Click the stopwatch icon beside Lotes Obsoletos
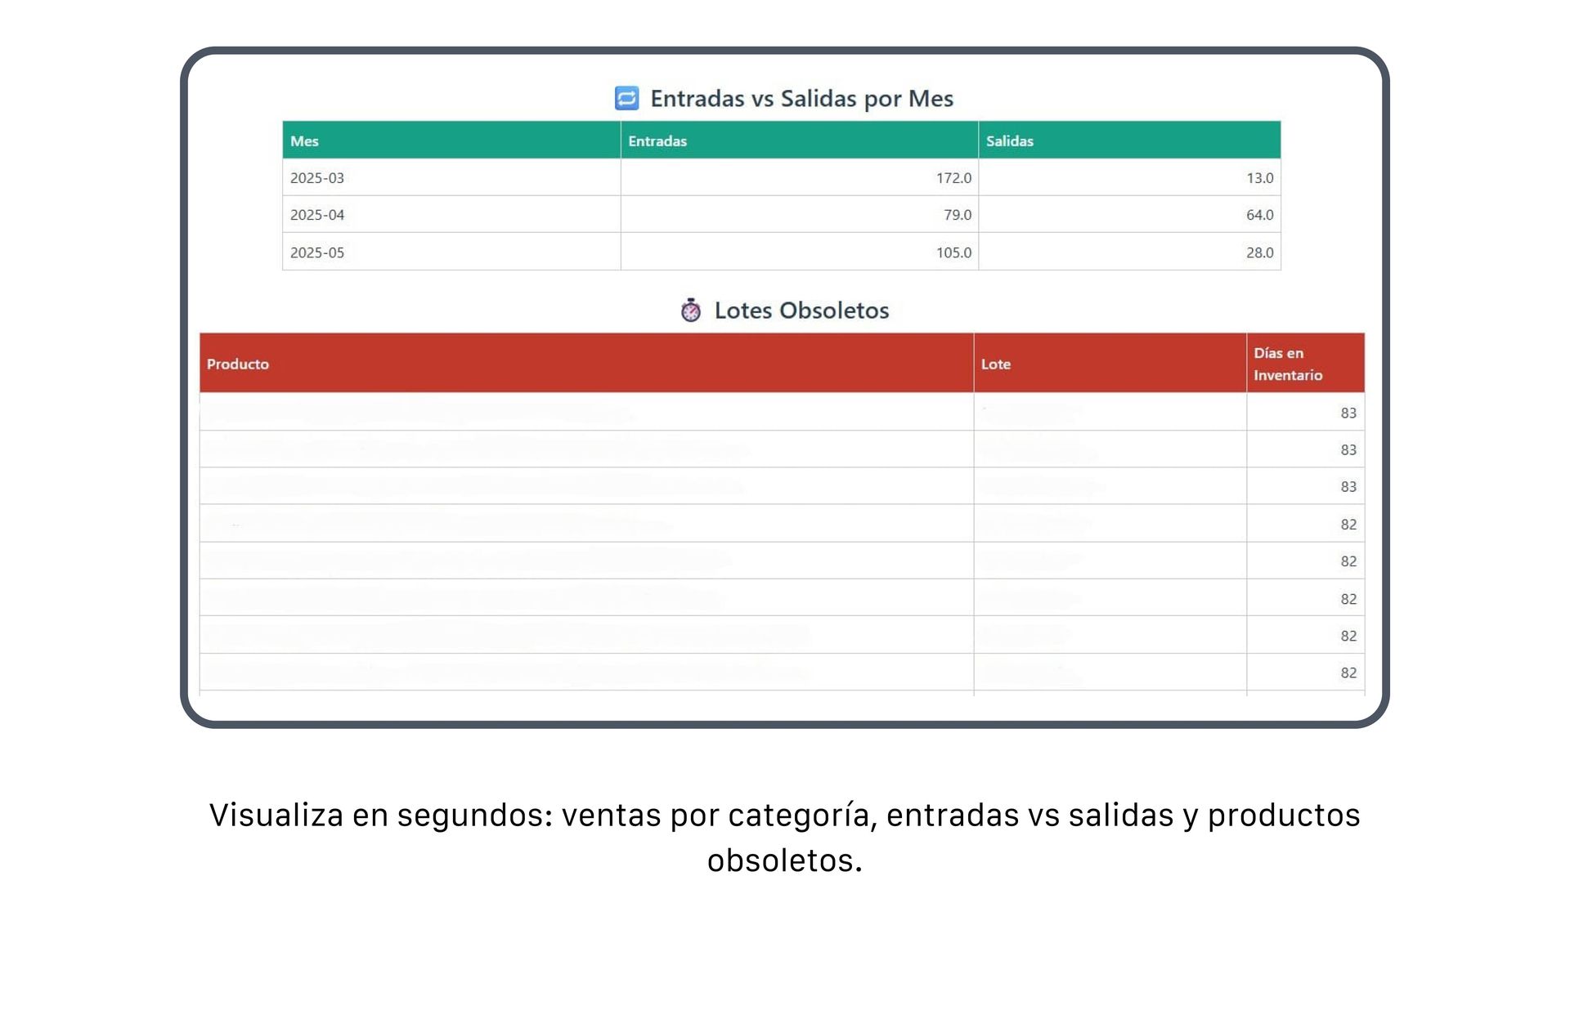The width and height of the screenshot is (1570, 1010). pos(691,311)
